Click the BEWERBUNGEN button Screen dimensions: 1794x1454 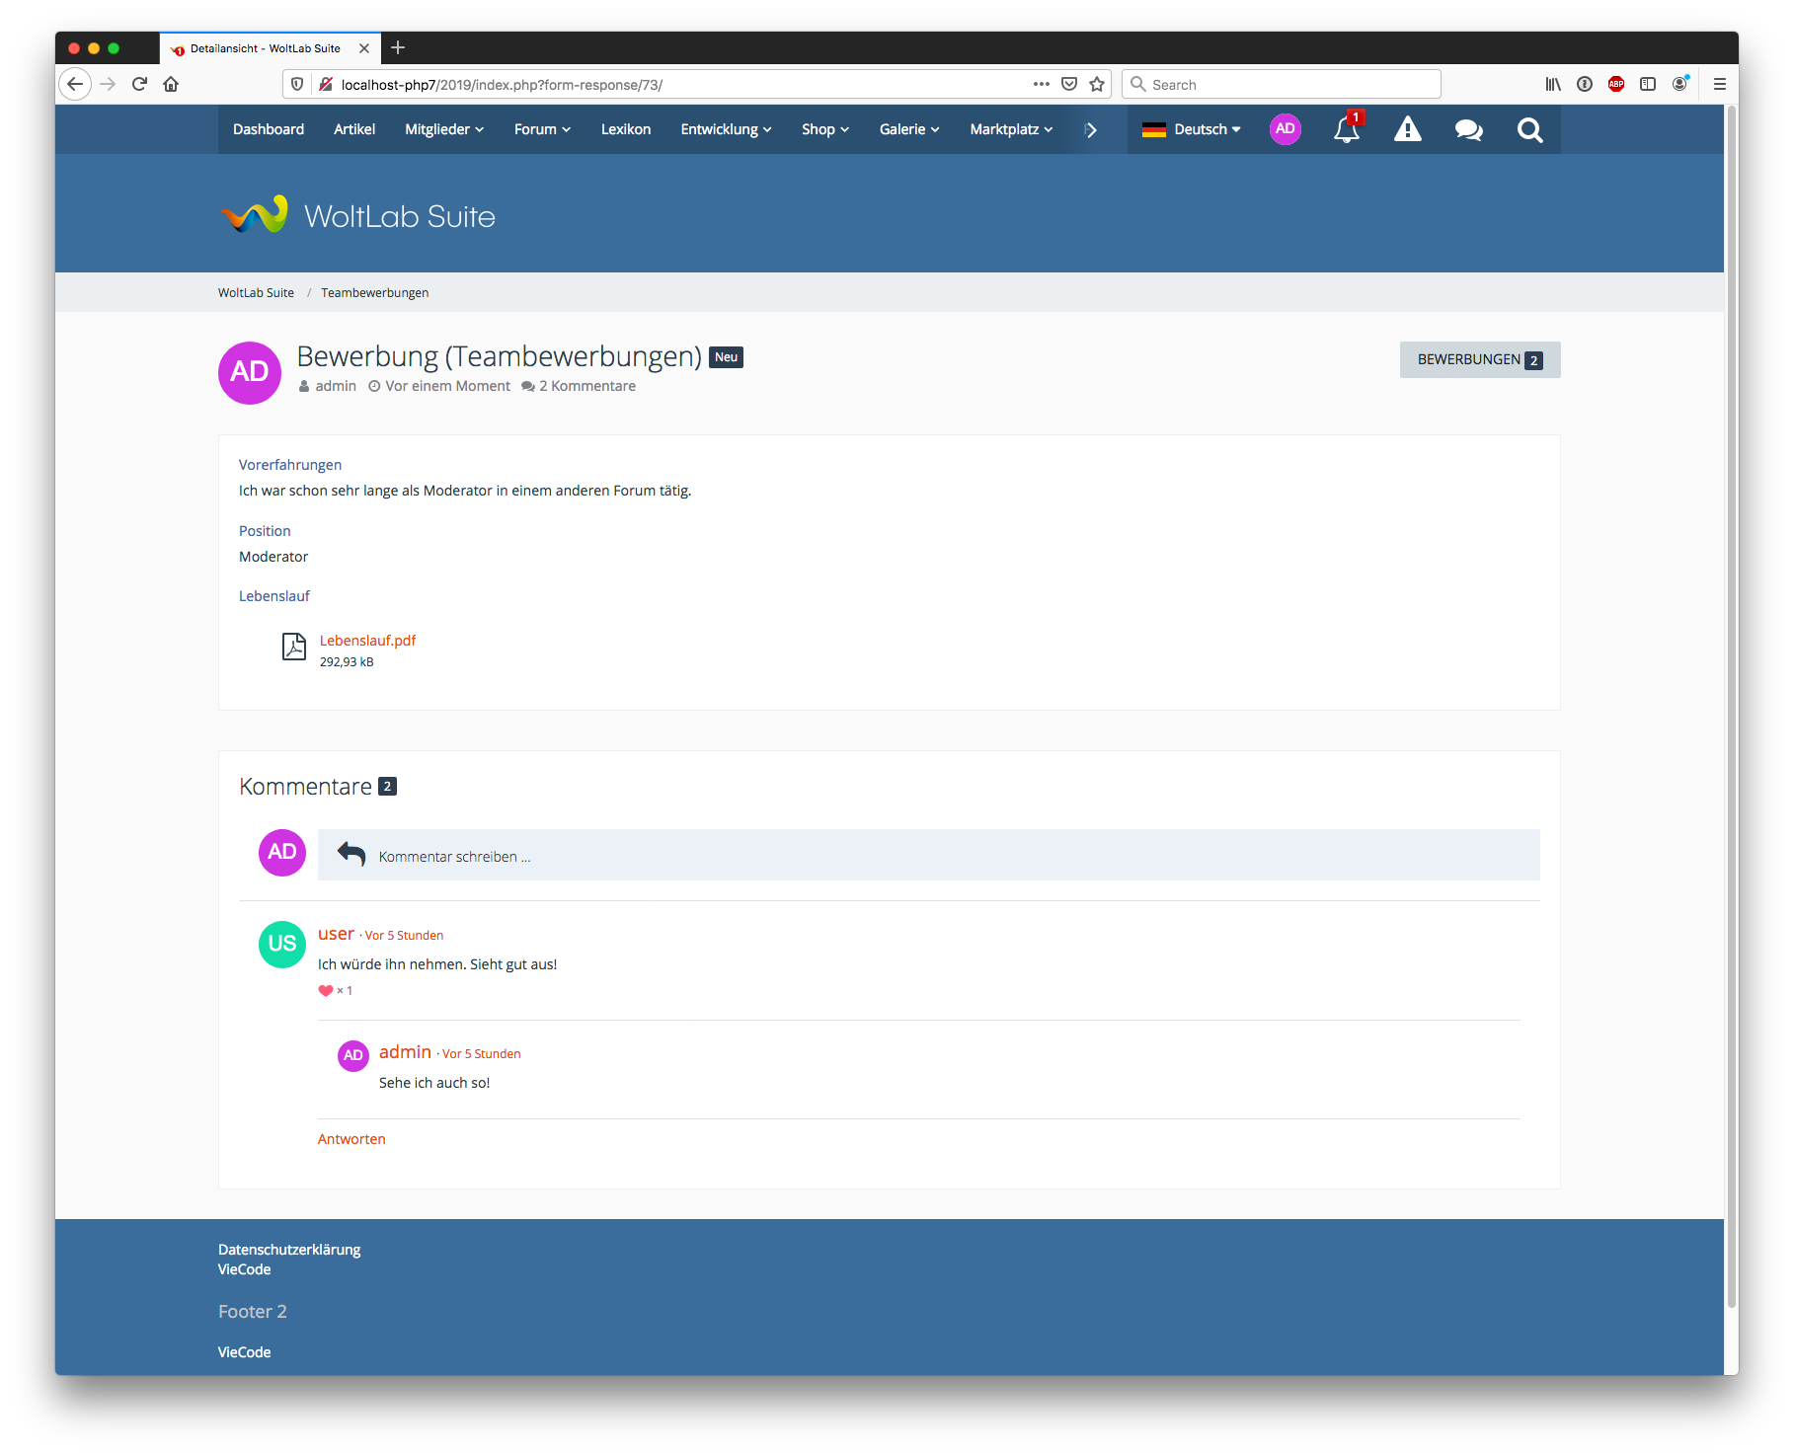1479,360
